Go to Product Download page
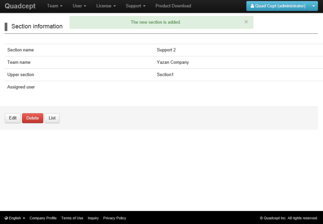Image resolution: width=323 pixels, height=224 pixels. click(173, 6)
